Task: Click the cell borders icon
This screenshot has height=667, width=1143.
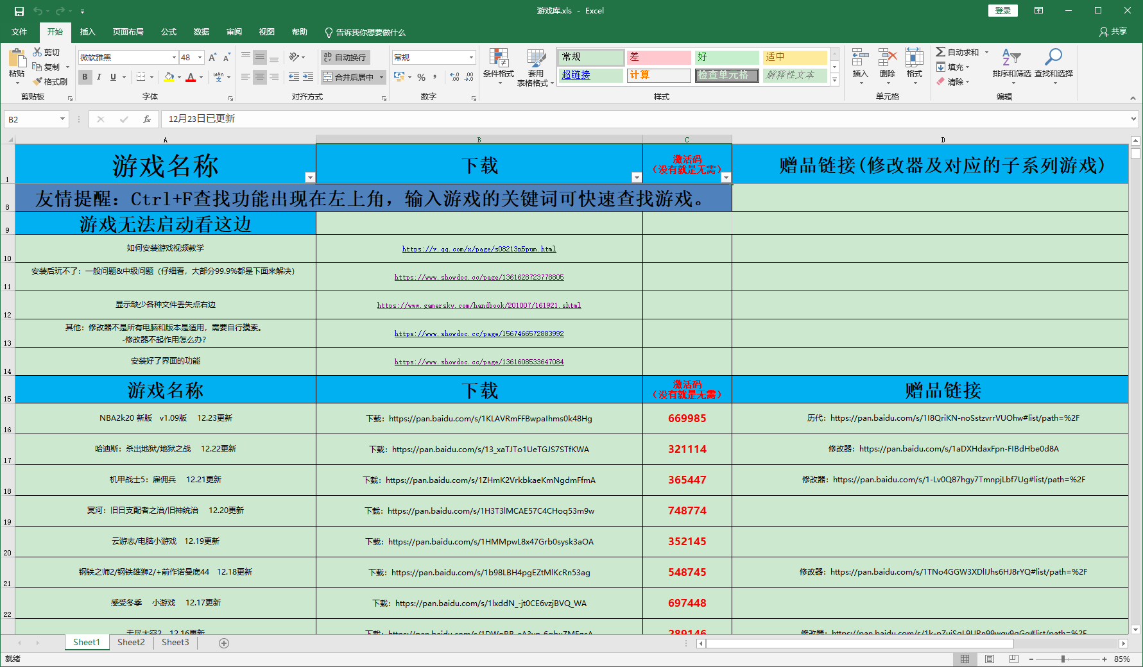Action: click(x=141, y=77)
